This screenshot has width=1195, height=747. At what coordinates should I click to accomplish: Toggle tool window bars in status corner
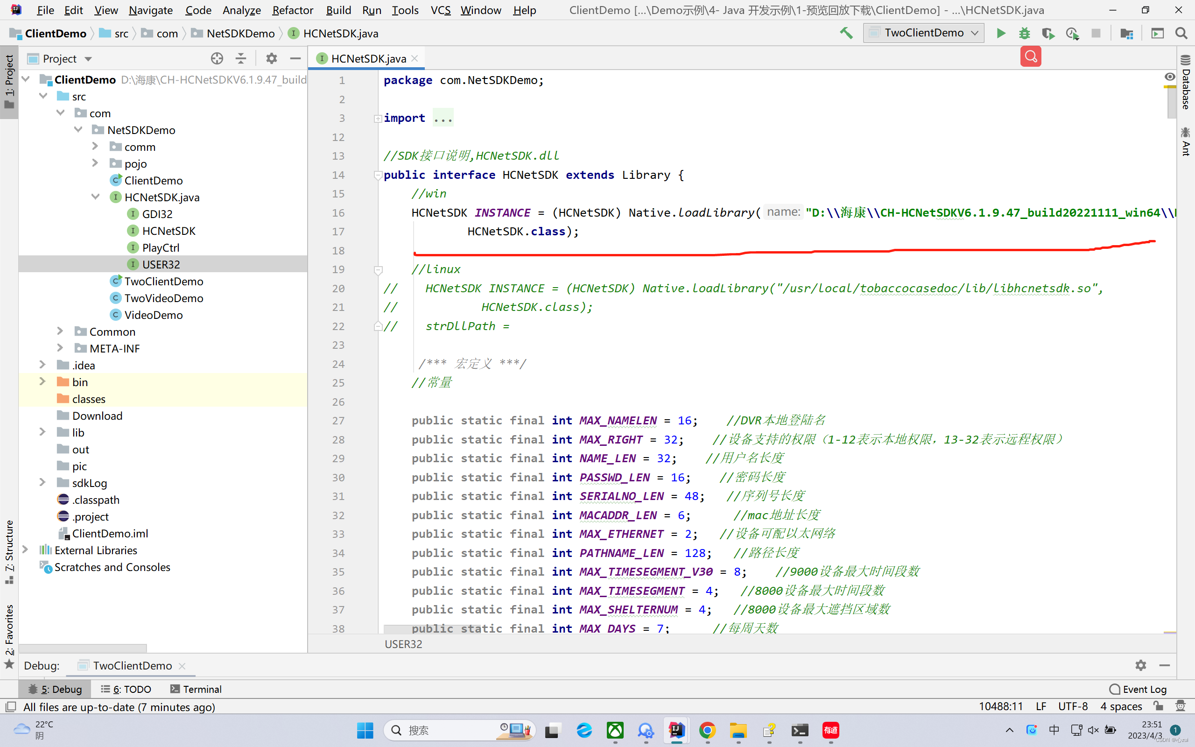10,706
